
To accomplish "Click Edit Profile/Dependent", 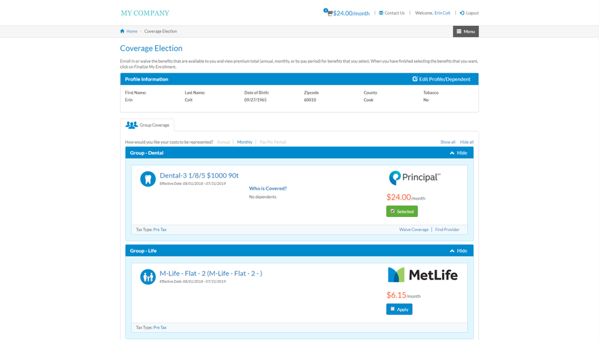I will coord(441,79).
